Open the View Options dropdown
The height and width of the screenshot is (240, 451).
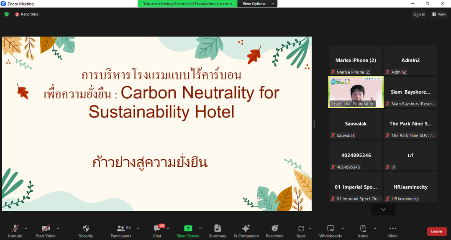tap(257, 4)
